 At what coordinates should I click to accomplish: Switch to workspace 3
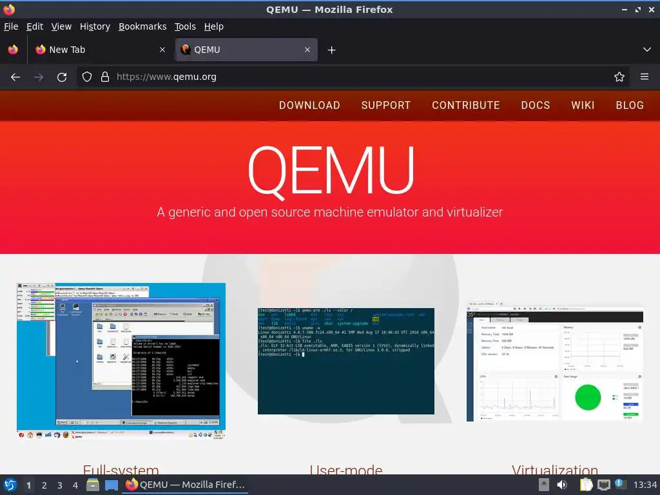tap(60, 485)
